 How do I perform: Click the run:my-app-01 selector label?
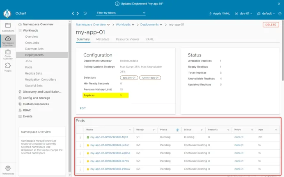tap(150, 78)
